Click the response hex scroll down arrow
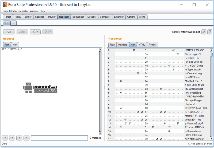Image resolution: width=214 pixels, height=148 pixels. [x=211, y=139]
